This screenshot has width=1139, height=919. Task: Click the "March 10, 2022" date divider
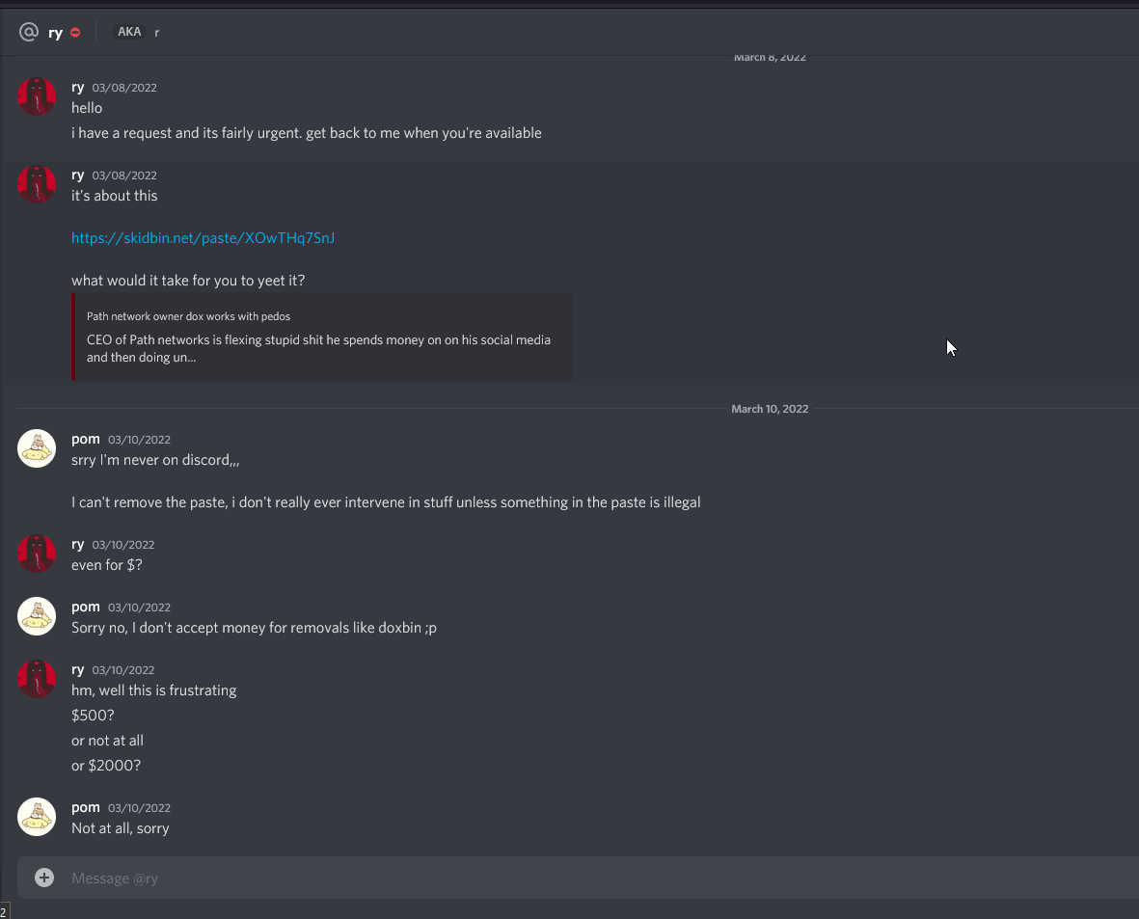(770, 409)
